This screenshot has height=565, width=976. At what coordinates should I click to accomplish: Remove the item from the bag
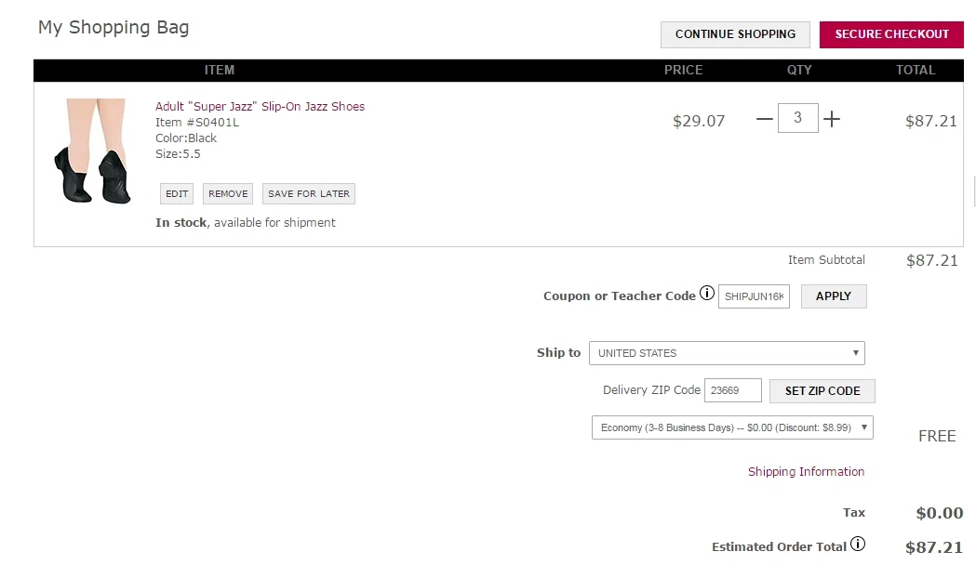(x=228, y=194)
